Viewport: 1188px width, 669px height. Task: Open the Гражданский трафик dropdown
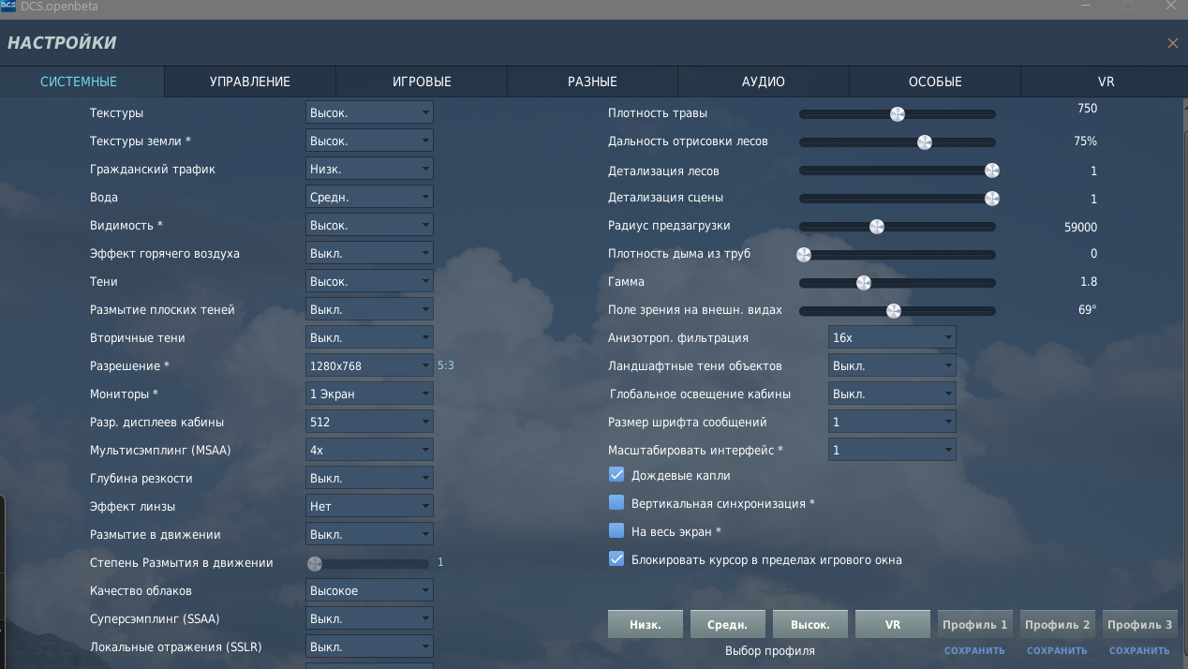coord(369,169)
